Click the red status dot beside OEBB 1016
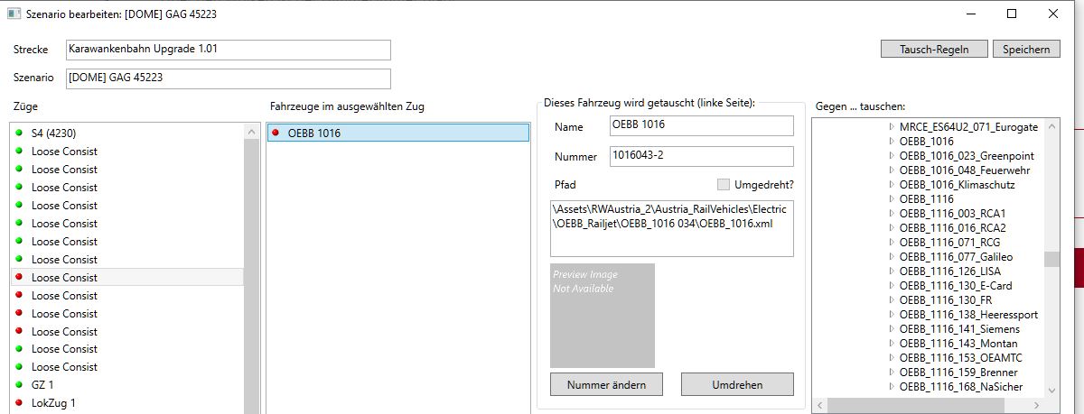Viewport: 1084px width, 414px height. click(x=276, y=133)
